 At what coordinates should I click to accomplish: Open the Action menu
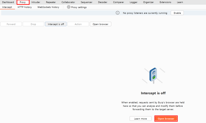pyautogui.click(x=78, y=24)
